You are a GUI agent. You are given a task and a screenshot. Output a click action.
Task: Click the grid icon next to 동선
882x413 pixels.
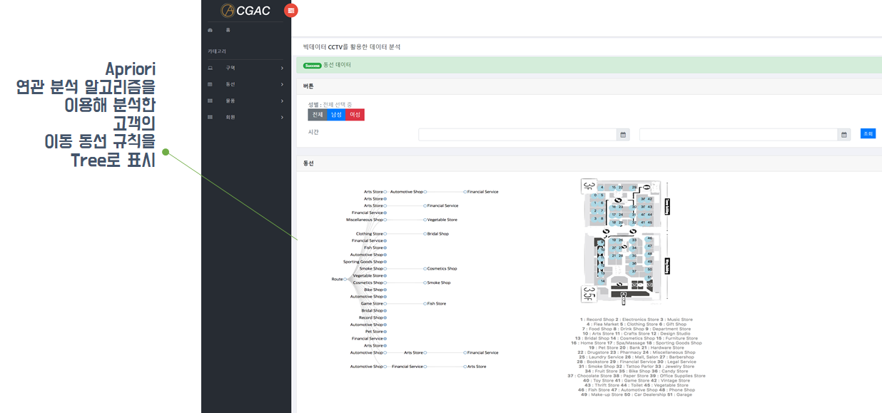tap(211, 83)
